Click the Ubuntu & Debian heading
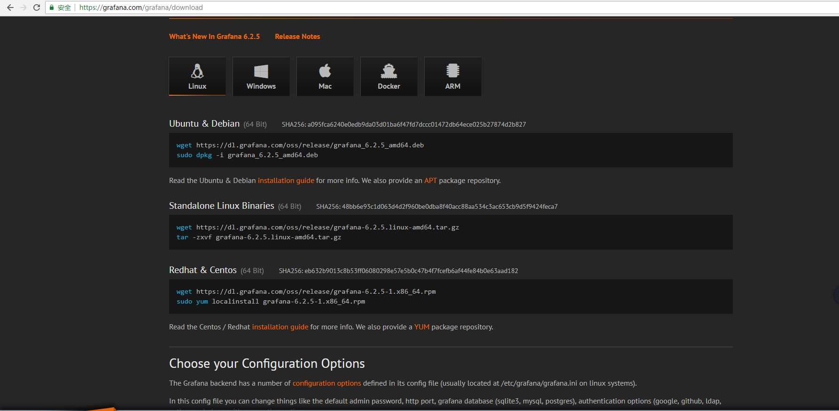The height and width of the screenshot is (411, 839). 204,123
